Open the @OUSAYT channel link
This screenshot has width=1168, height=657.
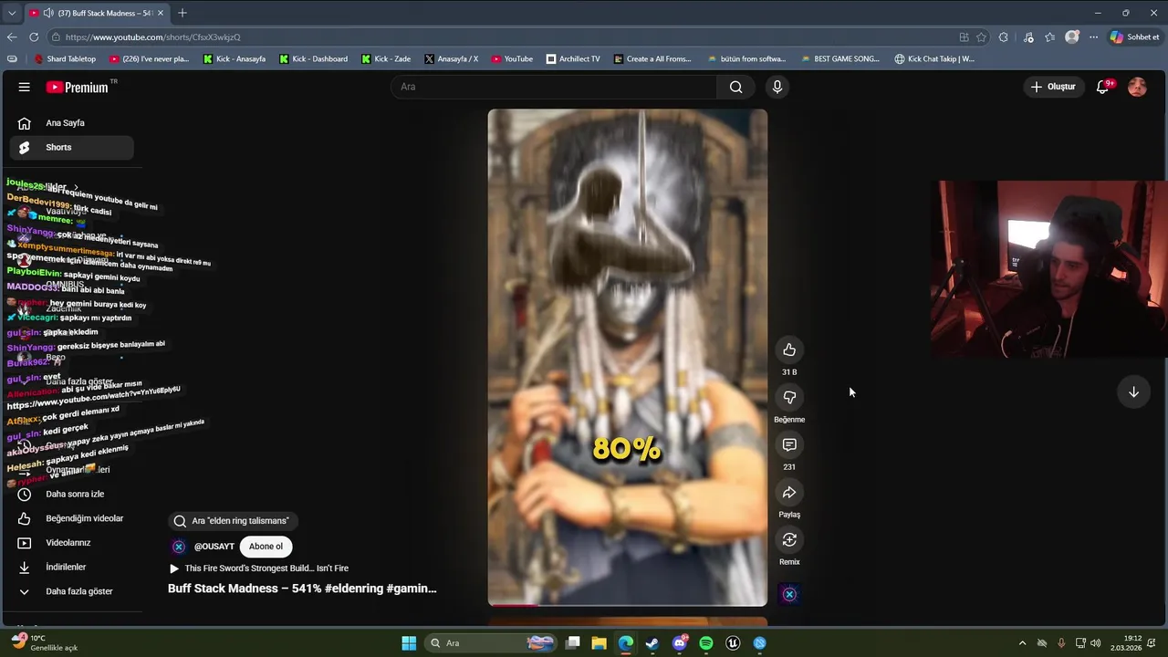(x=214, y=547)
